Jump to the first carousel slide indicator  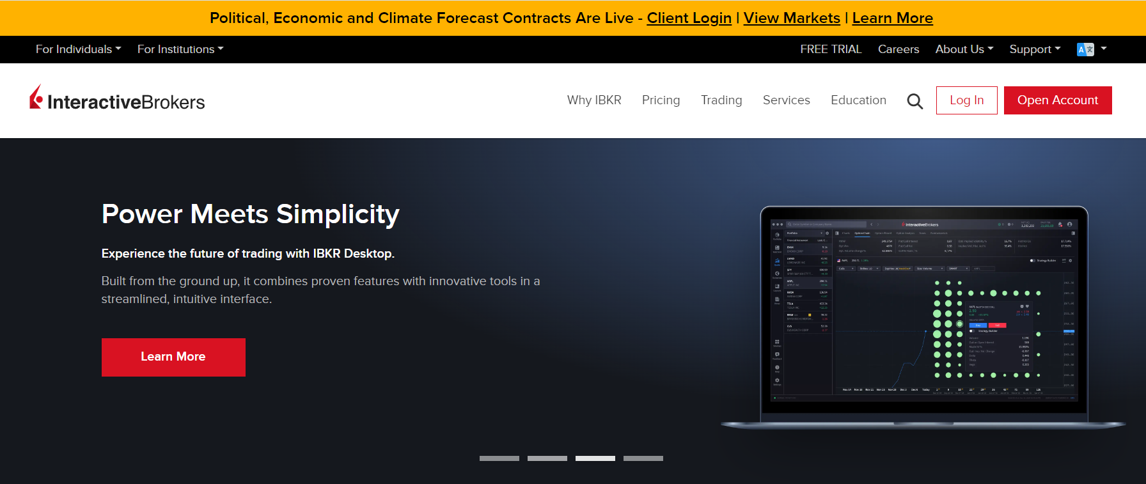click(x=499, y=458)
